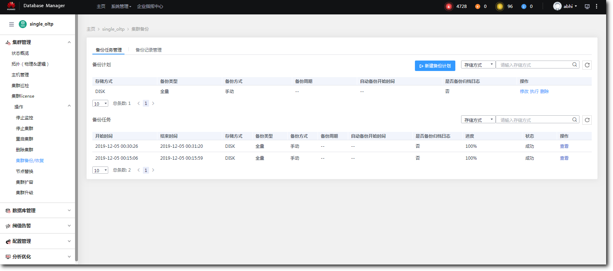Click search icon in backup plan filter
Screen dimensions: 613x271
pyautogui.click(x=574, y=65)
